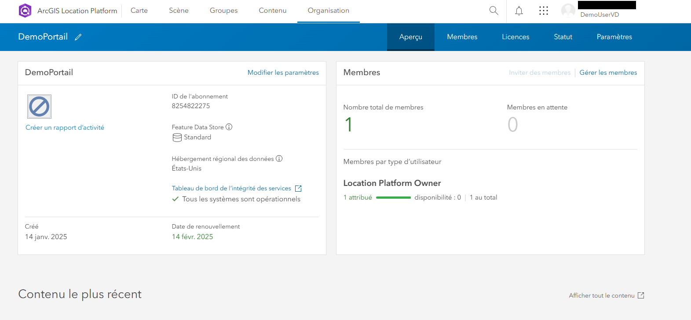Click the Feature Data Store info icon

[x=229, y=127]
